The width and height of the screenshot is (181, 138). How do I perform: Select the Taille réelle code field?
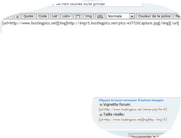coord(133,120)
